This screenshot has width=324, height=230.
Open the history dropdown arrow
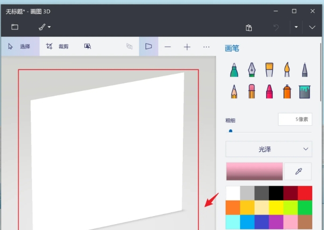point(296,27)
